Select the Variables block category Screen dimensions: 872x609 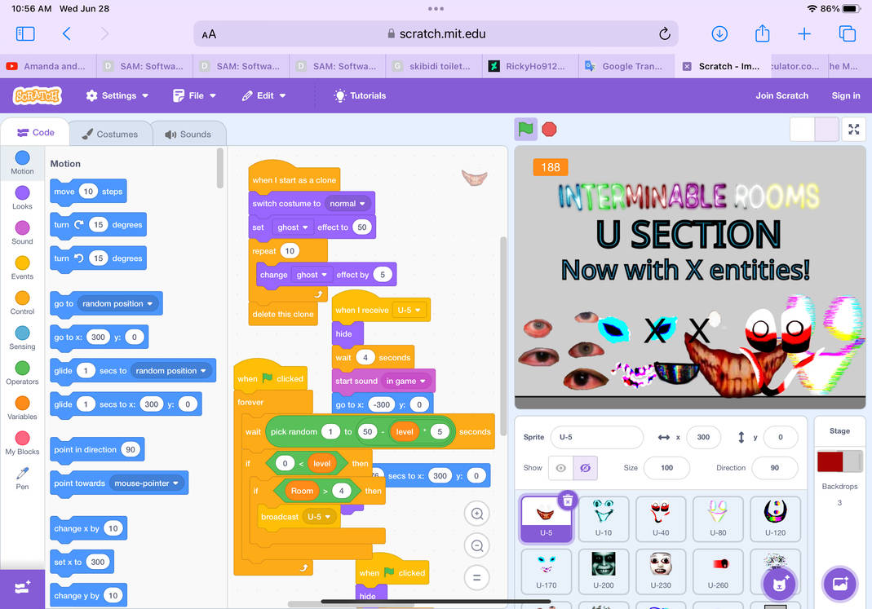pos(22,408)
